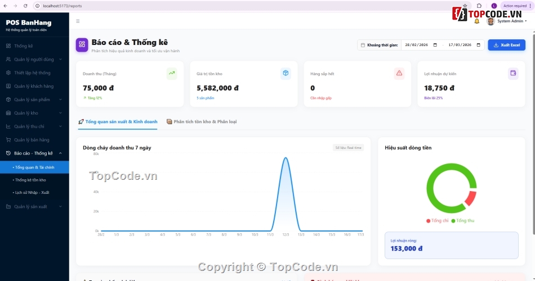
Task: Expand the Quản lý người dùng submenu chevron
Action: point(60,59)
